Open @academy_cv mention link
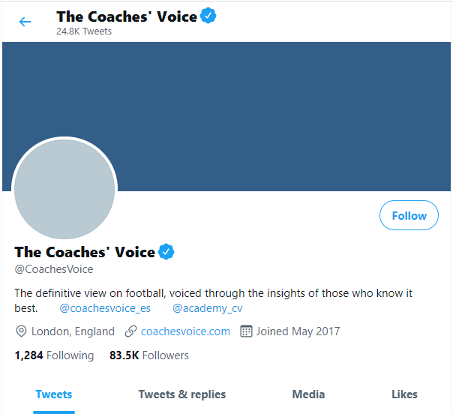This screenshot has height=414, width=453. coord(208,308)
